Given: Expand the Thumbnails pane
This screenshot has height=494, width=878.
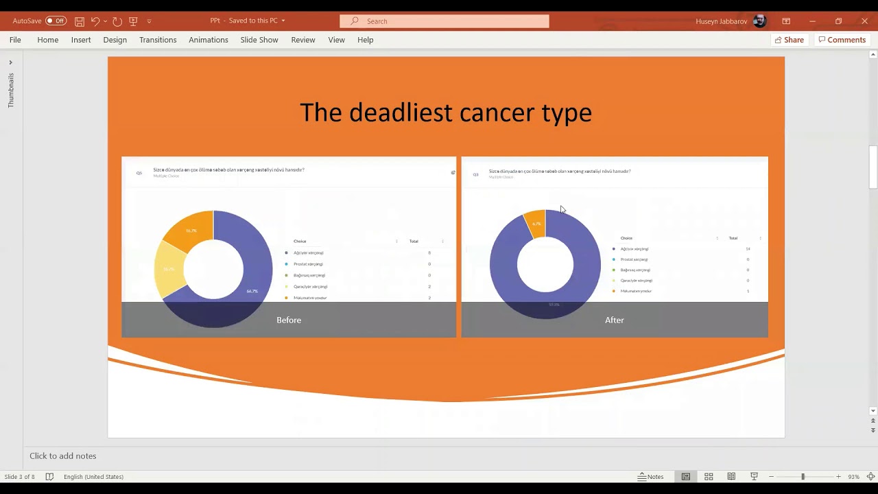Looking at the screenshot, I should pyautogui.click(x=10, y=62).
